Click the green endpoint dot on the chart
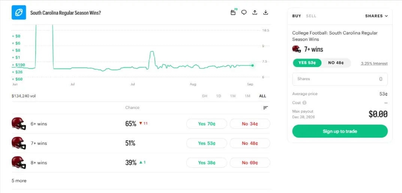This screenshot has width=402, height=193. (x=253, y=65)
